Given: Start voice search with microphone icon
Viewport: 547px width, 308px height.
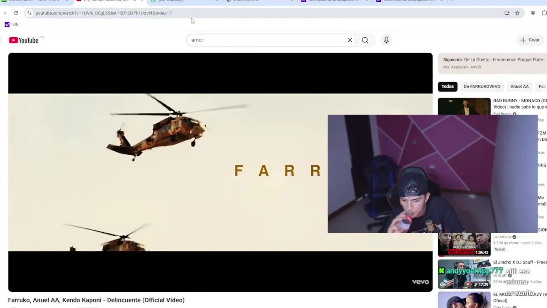Looking at the screenshot, I should tap(386, 40).
